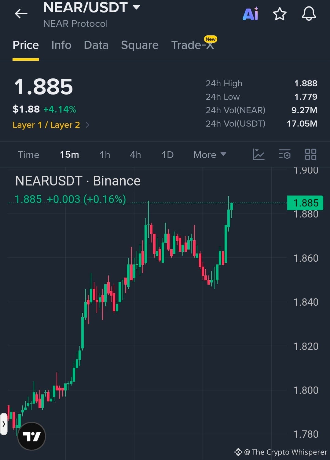330x460 pixels.
Task: Switch to the Data tab
Action: pyautogui.click(x=96, y=45)
